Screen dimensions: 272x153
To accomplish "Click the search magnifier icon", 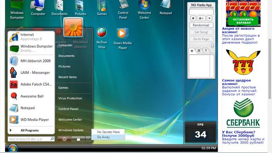I will pos(52,139).
